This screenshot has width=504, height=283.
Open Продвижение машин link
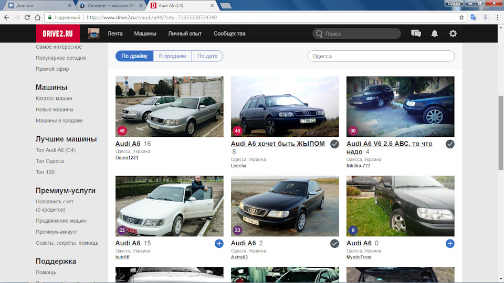click(x=61, y=221)
